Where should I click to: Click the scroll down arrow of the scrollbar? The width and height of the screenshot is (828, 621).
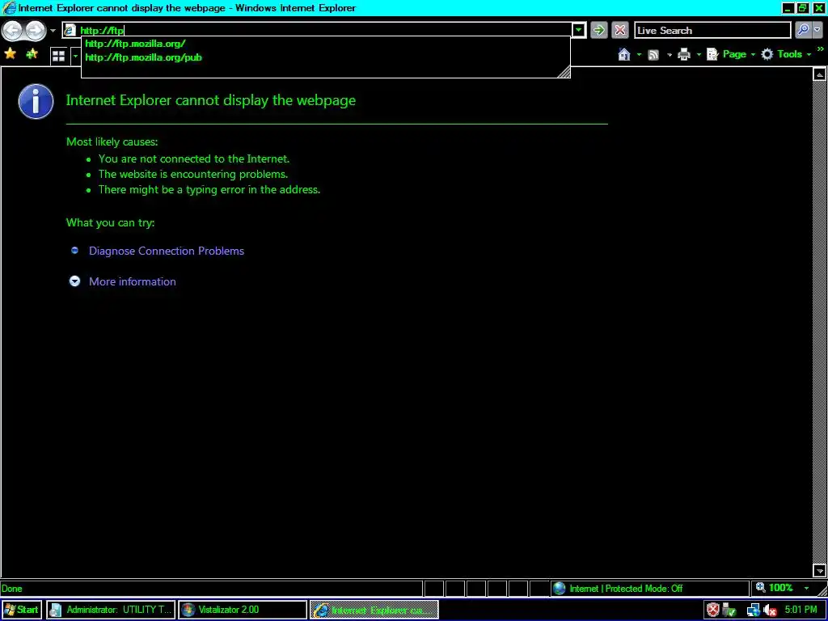tap(820, 570)
